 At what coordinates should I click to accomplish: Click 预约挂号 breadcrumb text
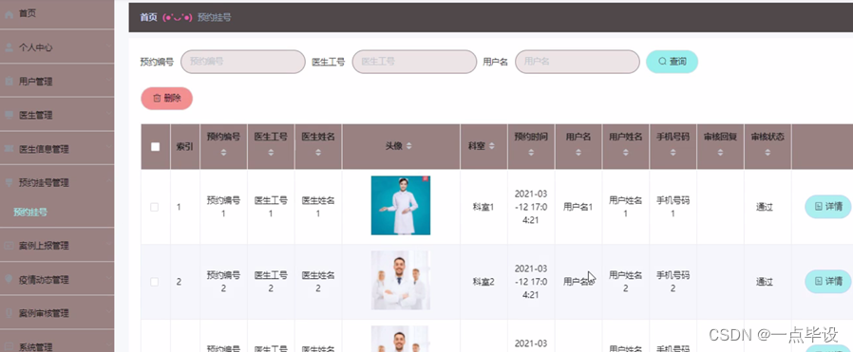tap(215, 17)
